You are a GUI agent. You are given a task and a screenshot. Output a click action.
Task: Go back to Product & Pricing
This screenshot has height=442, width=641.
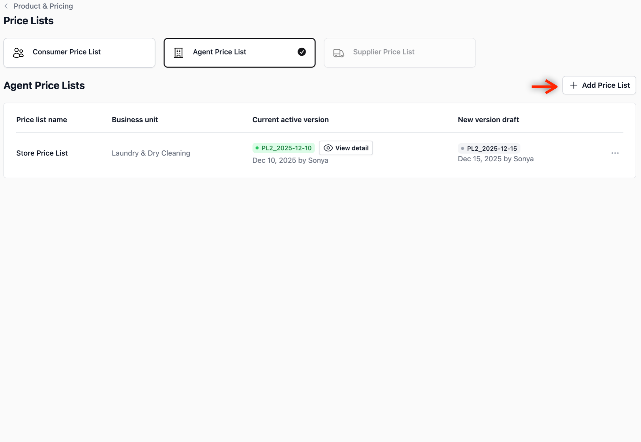click(43, 6)
